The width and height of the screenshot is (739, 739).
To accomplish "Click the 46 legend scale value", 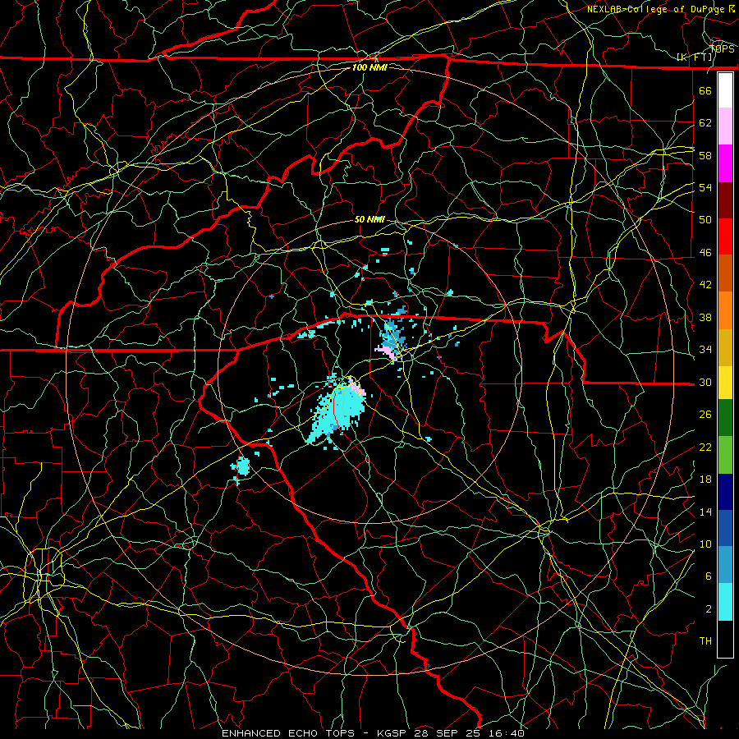I will [705, 253].
